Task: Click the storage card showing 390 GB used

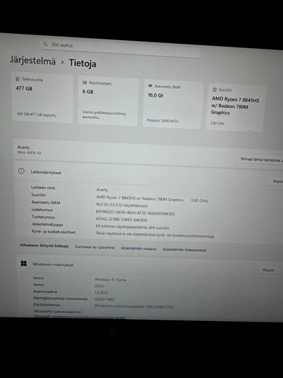Action: (x=42, y=99)
